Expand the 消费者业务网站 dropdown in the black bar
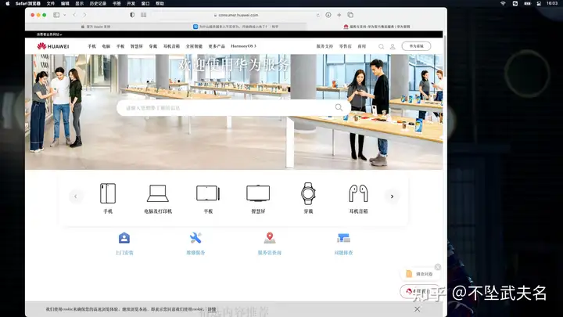The image size is (563, 317). tap(49, 34)
